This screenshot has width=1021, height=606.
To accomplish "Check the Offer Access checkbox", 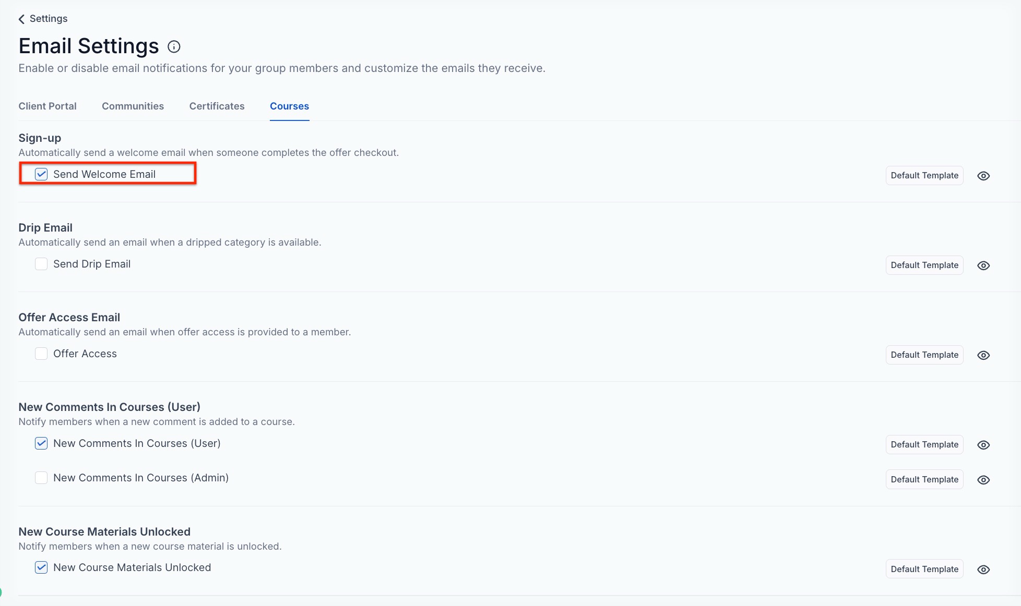I will 41,354.
